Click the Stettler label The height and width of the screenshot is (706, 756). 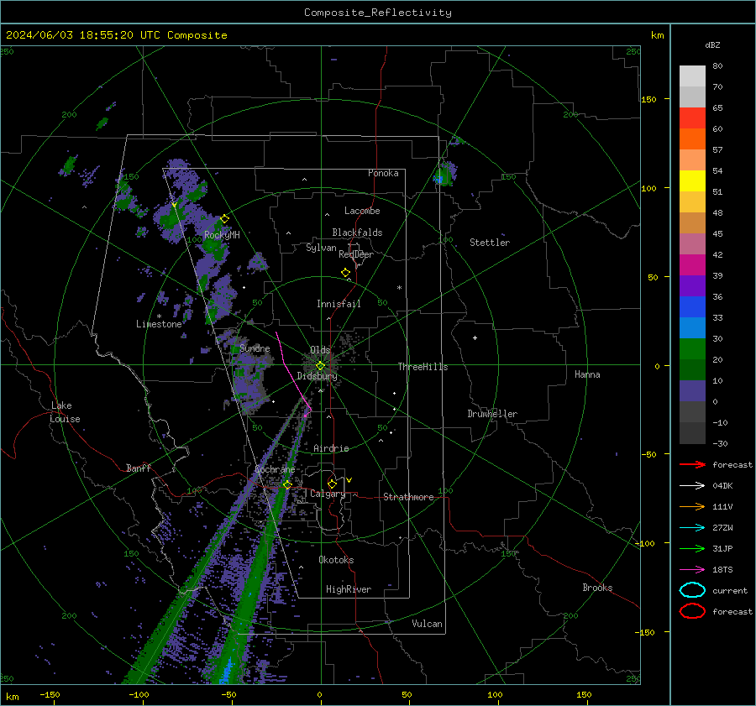[x=490, y=243]
